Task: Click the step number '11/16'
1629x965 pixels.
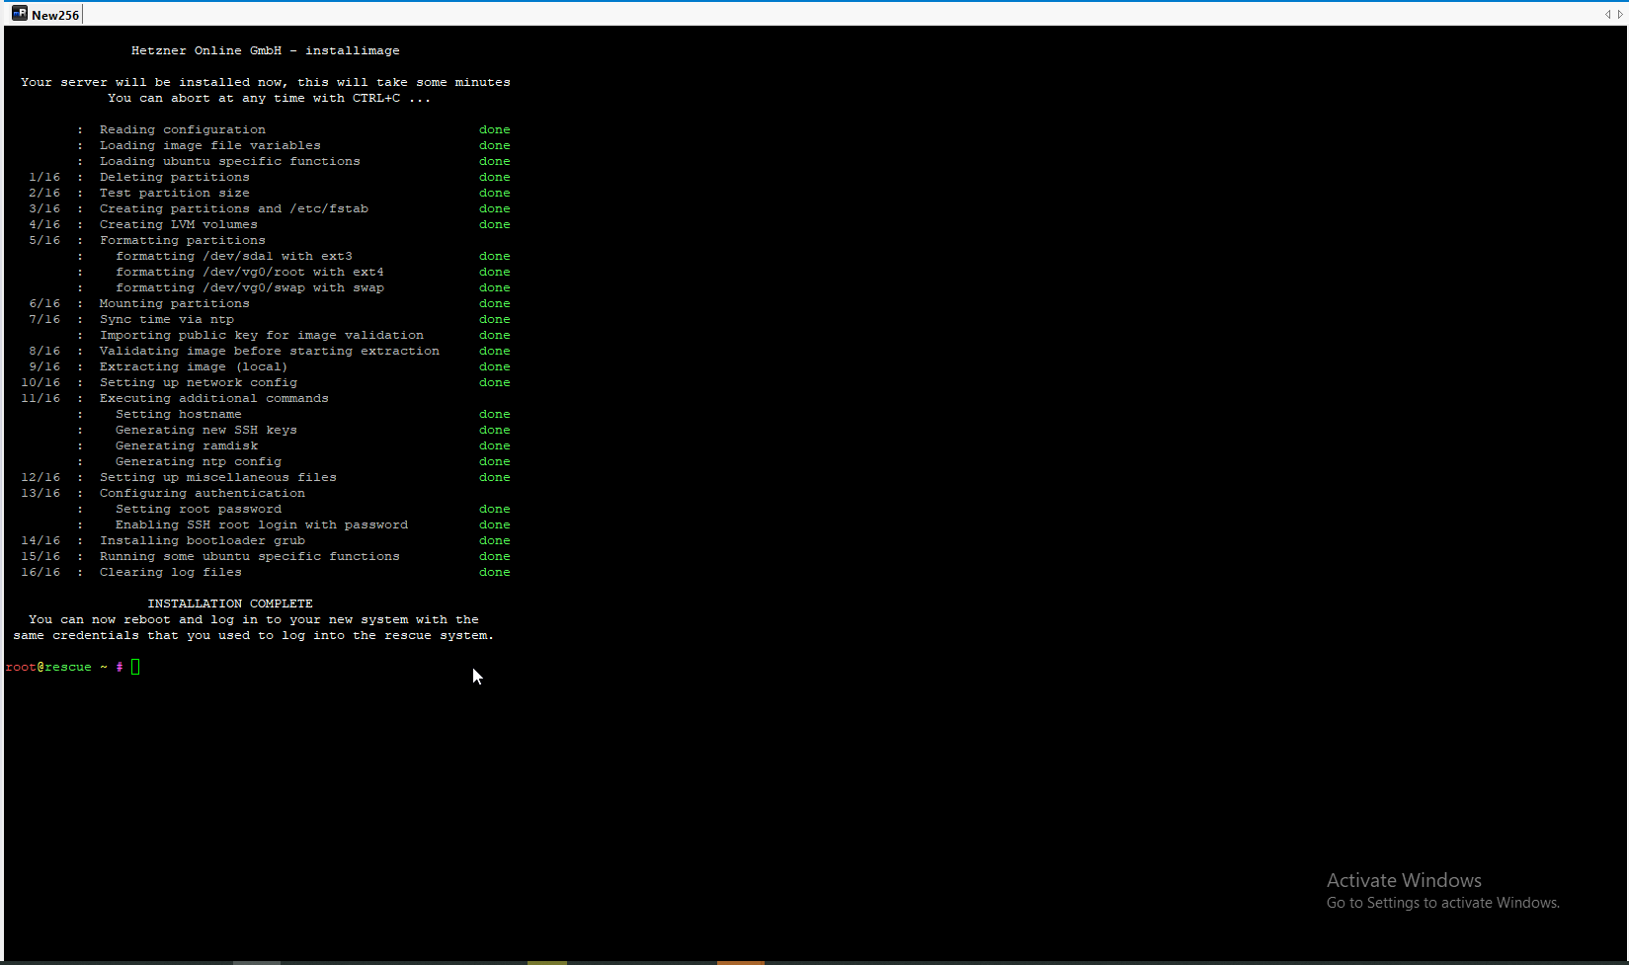Action: point(41,398)
